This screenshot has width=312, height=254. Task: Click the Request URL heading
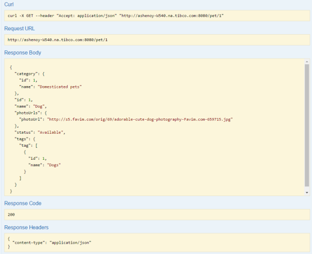point(19,29)
